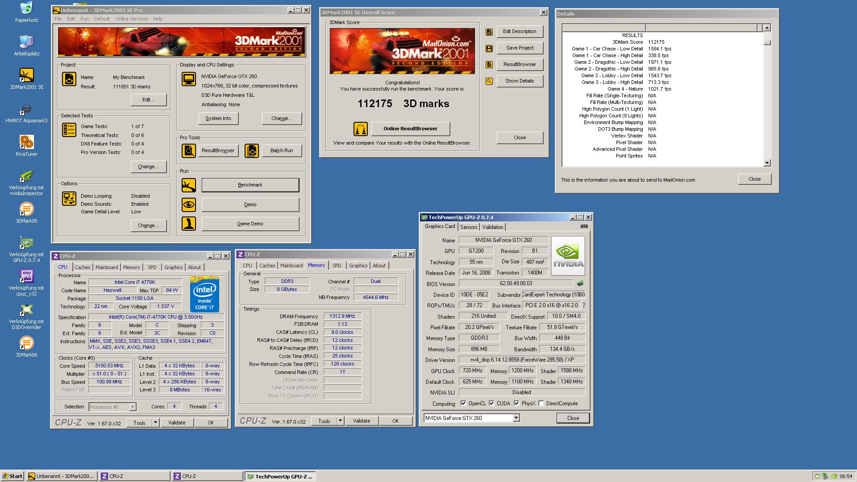Click the Change... button in Options section
This screenshot has height=482, width=857.
coord(149,225)
